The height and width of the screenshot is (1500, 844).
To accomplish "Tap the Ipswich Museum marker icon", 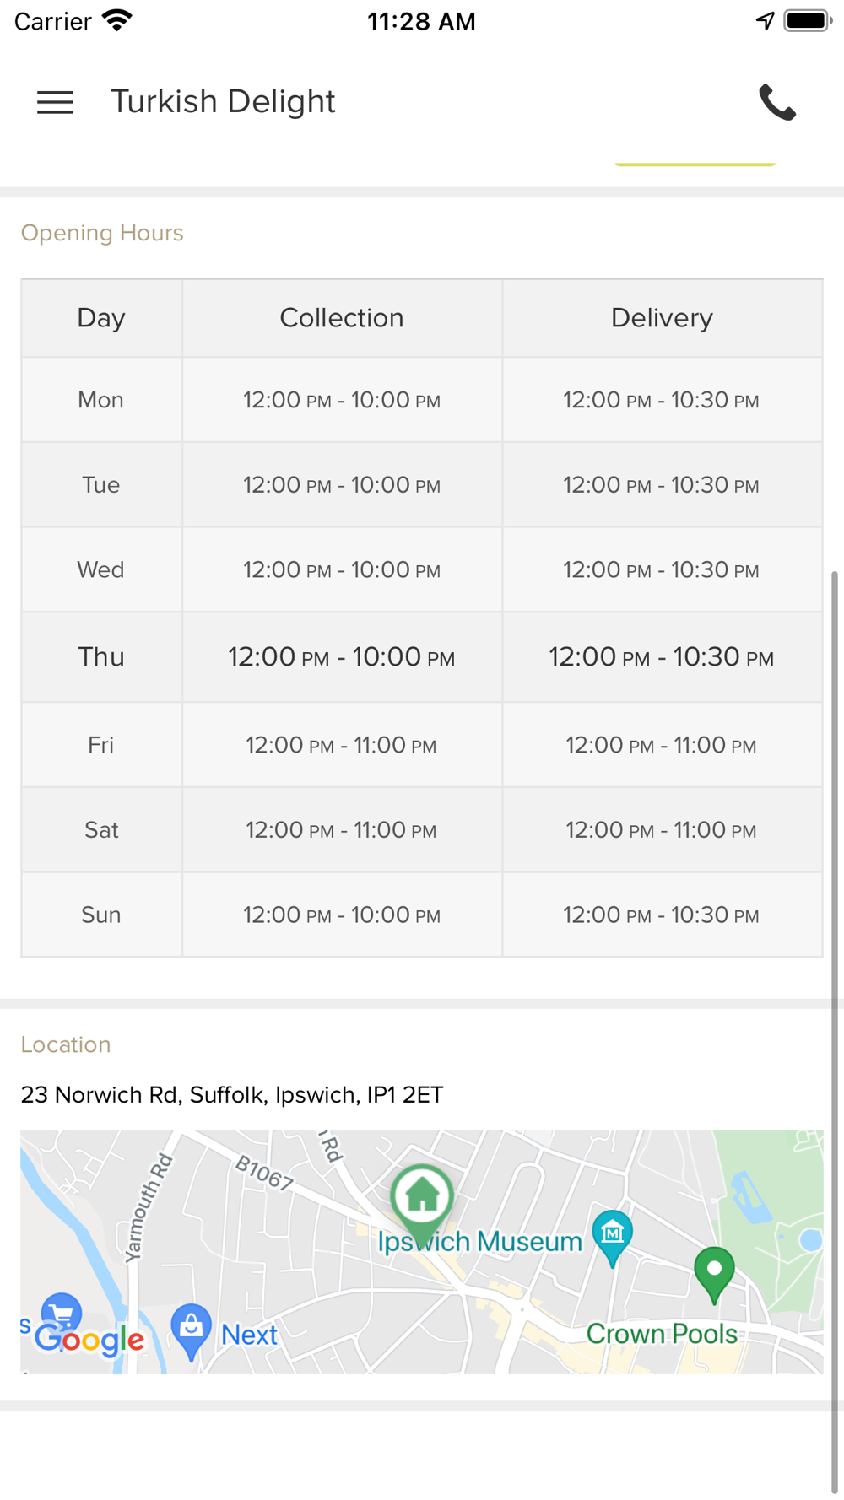I will 613,1237.
